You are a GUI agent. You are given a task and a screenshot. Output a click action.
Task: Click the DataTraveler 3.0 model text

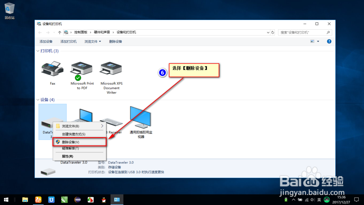(121, 163)
